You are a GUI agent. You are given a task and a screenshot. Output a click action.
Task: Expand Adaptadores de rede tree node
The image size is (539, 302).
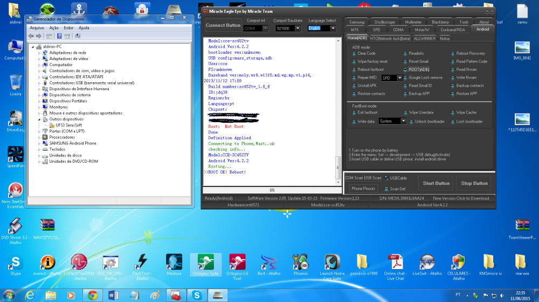tap(39, 53)
